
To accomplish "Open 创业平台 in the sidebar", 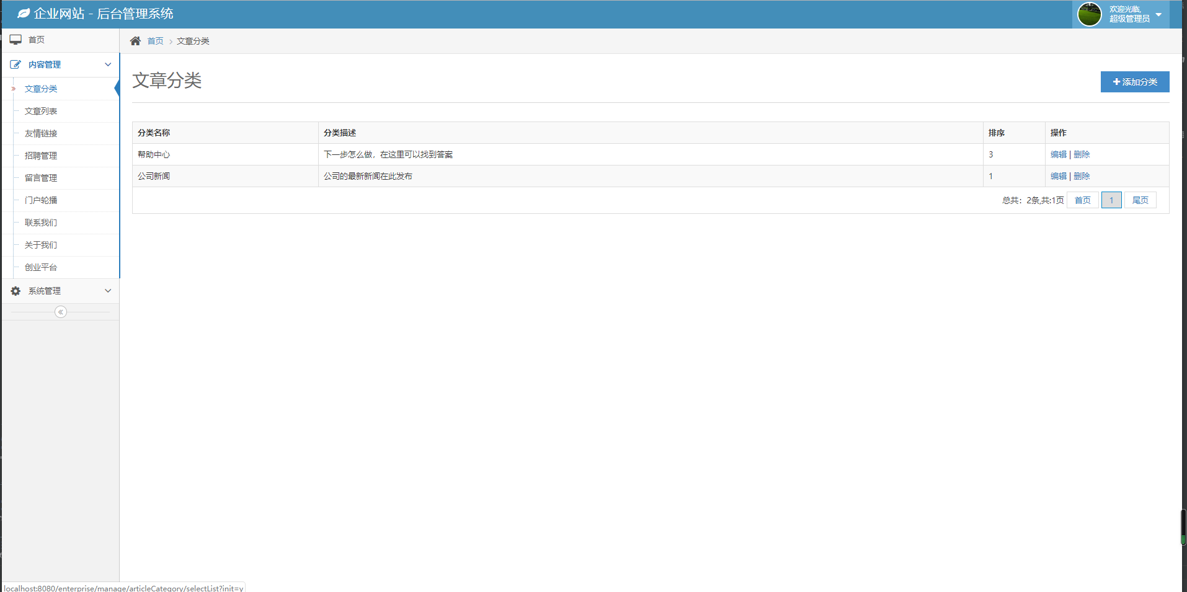I will 61,267.
